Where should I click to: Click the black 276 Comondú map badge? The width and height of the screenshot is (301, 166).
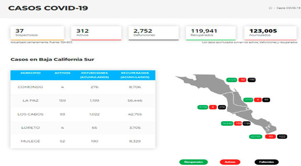222,107
